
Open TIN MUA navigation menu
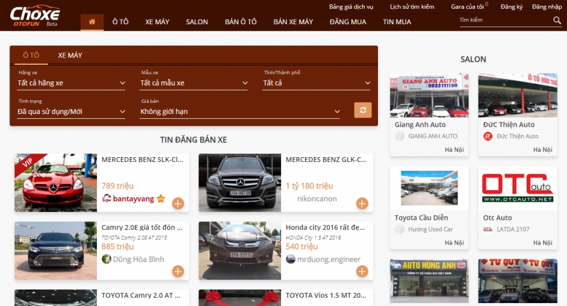point(397,22)
